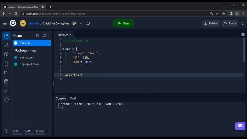
Task: Place cursor on print(car) line
Action: pyautogui.click(x=74, y=75)
